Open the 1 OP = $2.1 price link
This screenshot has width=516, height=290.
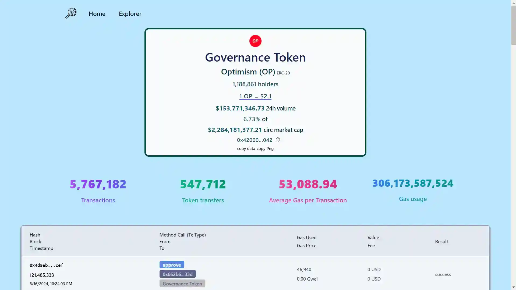[x=255, y=96]
